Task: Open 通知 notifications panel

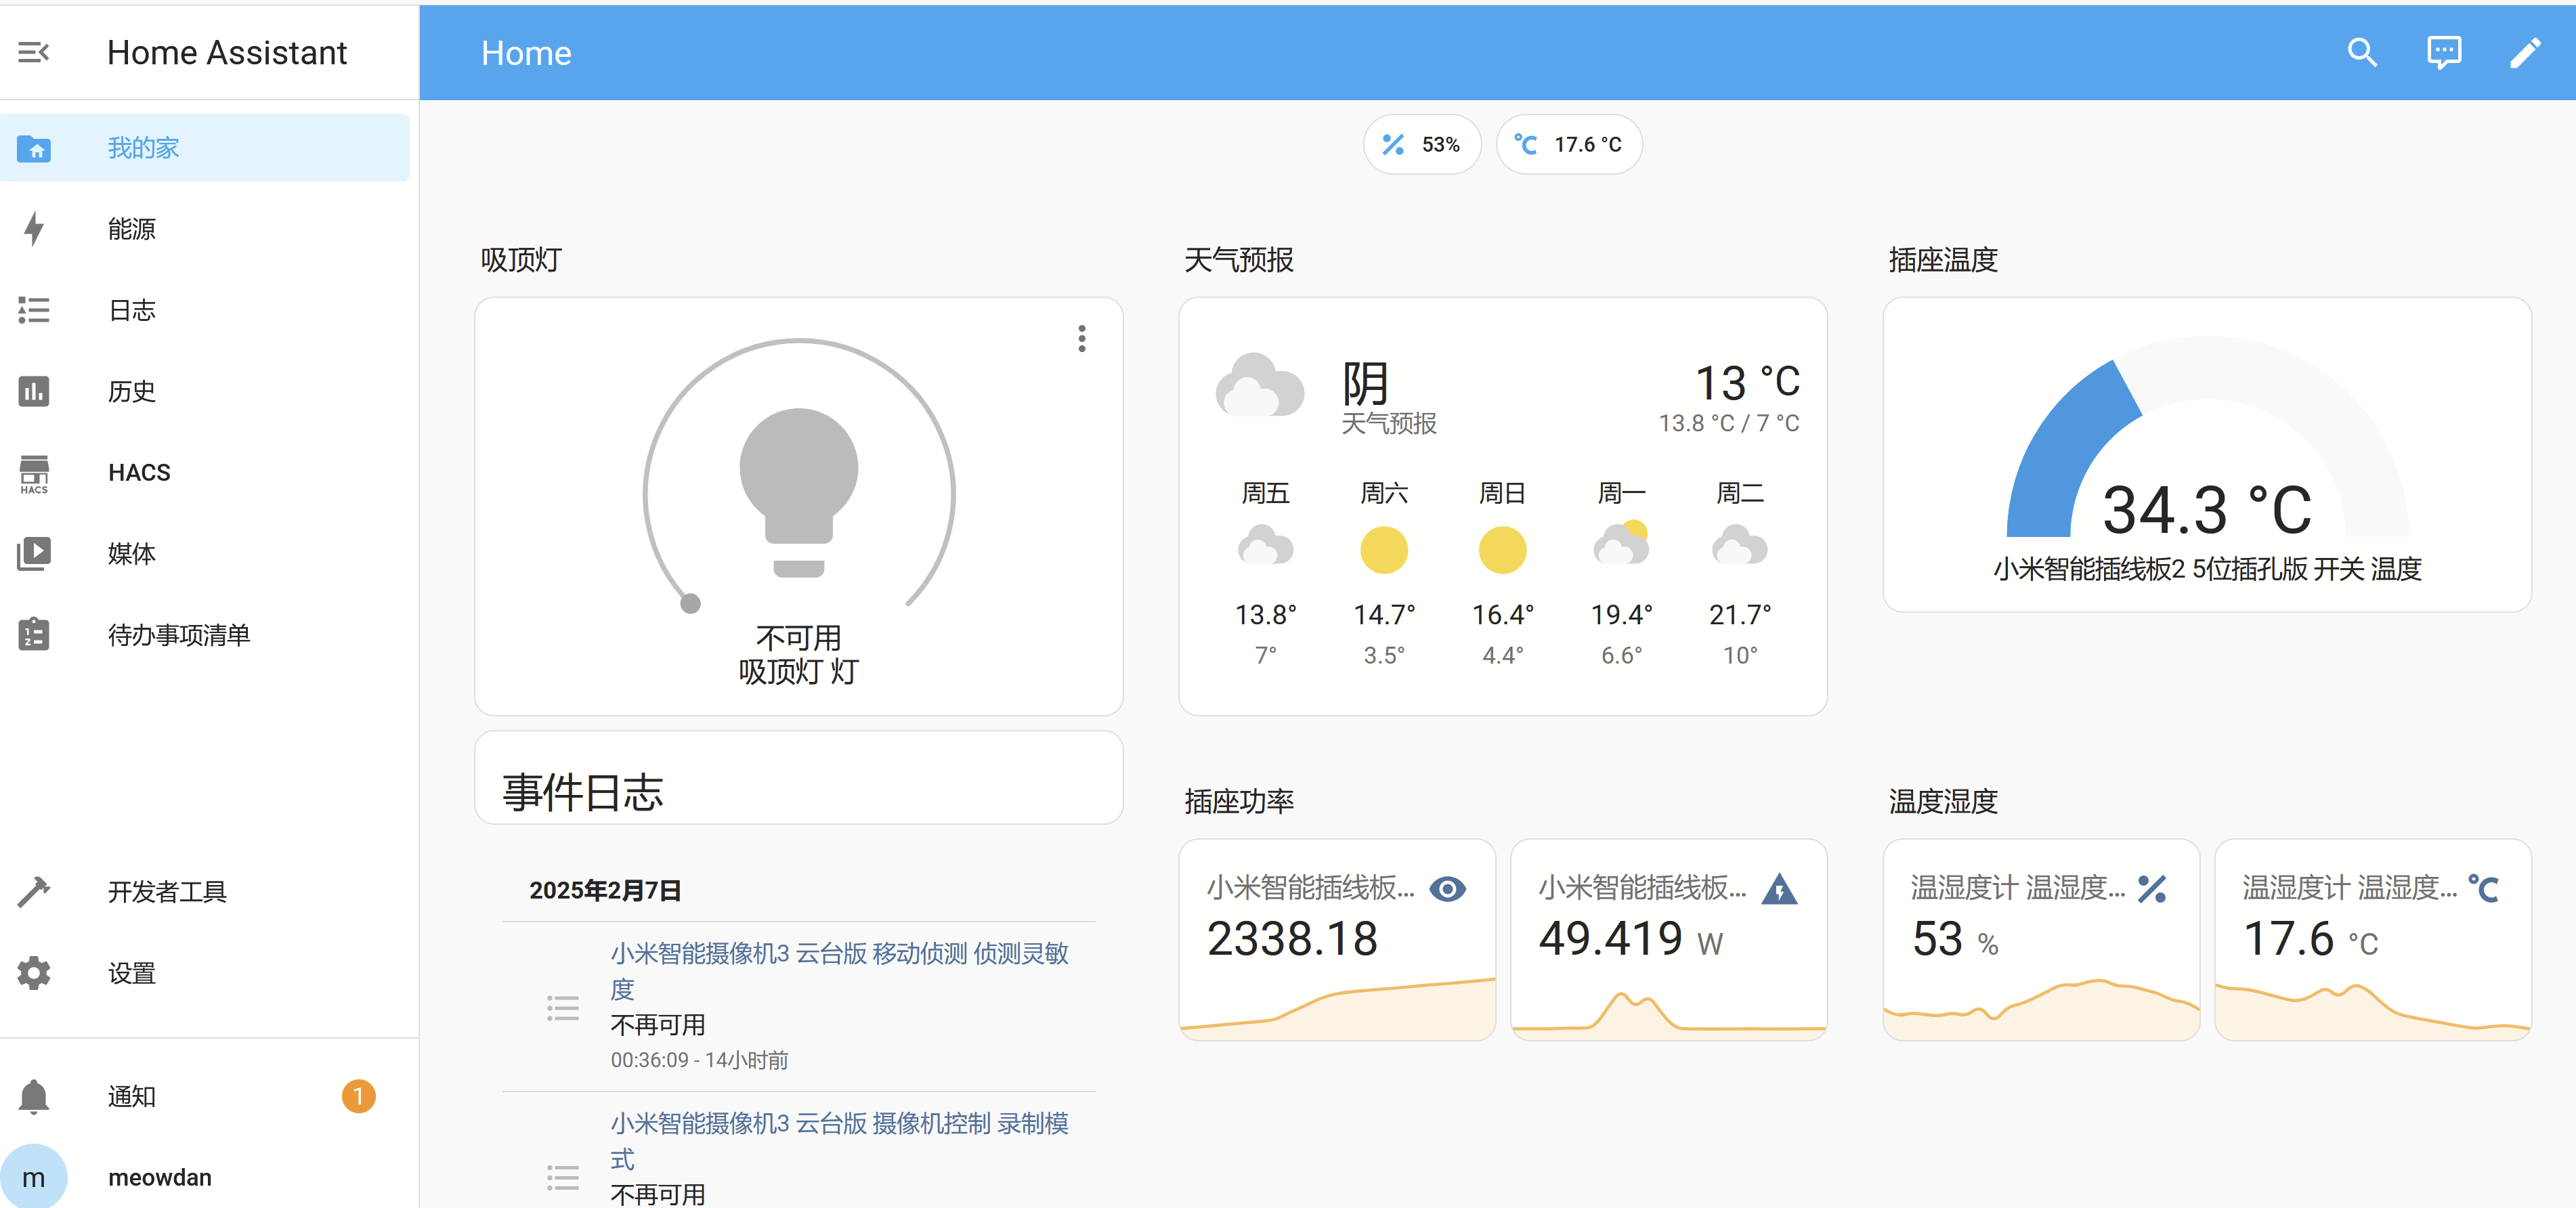Action: coord(205,1096)
